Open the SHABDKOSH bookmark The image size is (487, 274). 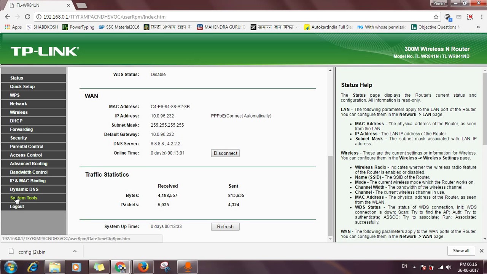click(41, 27)
